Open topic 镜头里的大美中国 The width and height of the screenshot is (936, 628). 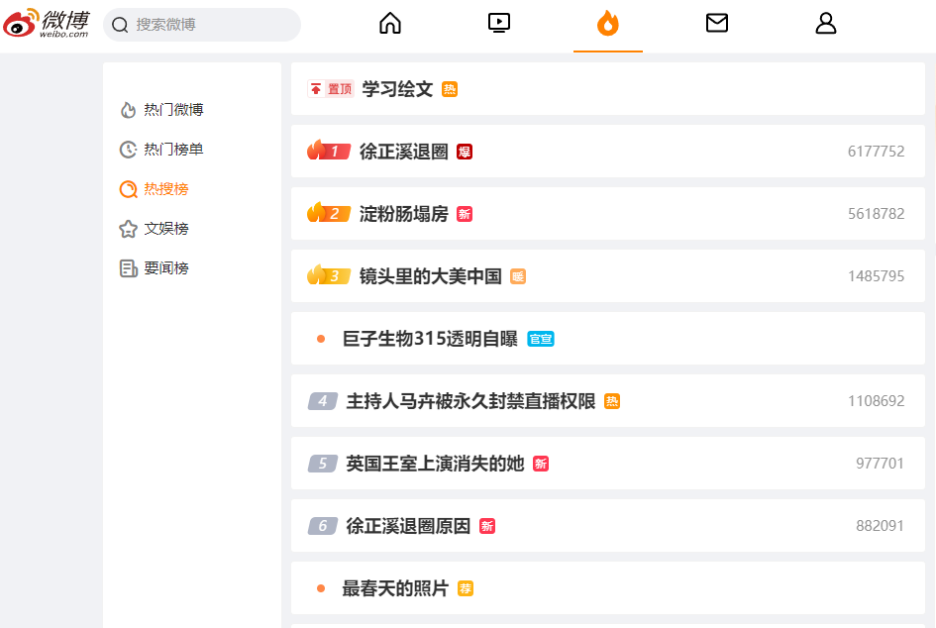[430, 276]
